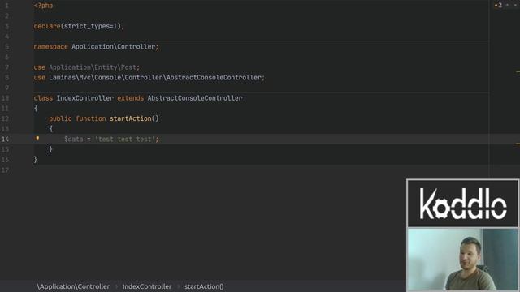520x292 pixels.
Task: Click the class keyword on line 10
Action: click(43, 98)
